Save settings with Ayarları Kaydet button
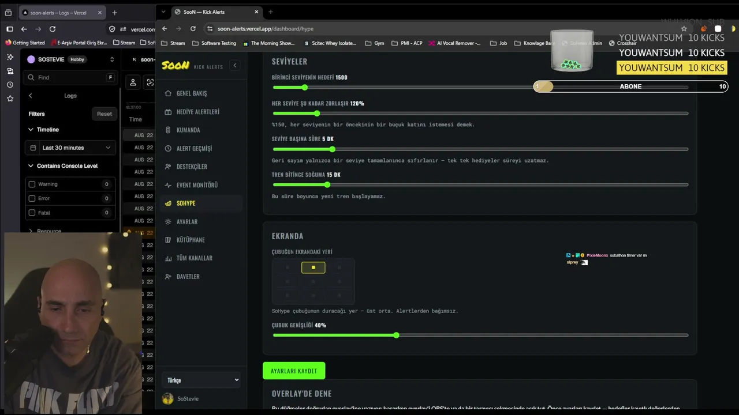The image size is (739, 415). pos(294,371)
